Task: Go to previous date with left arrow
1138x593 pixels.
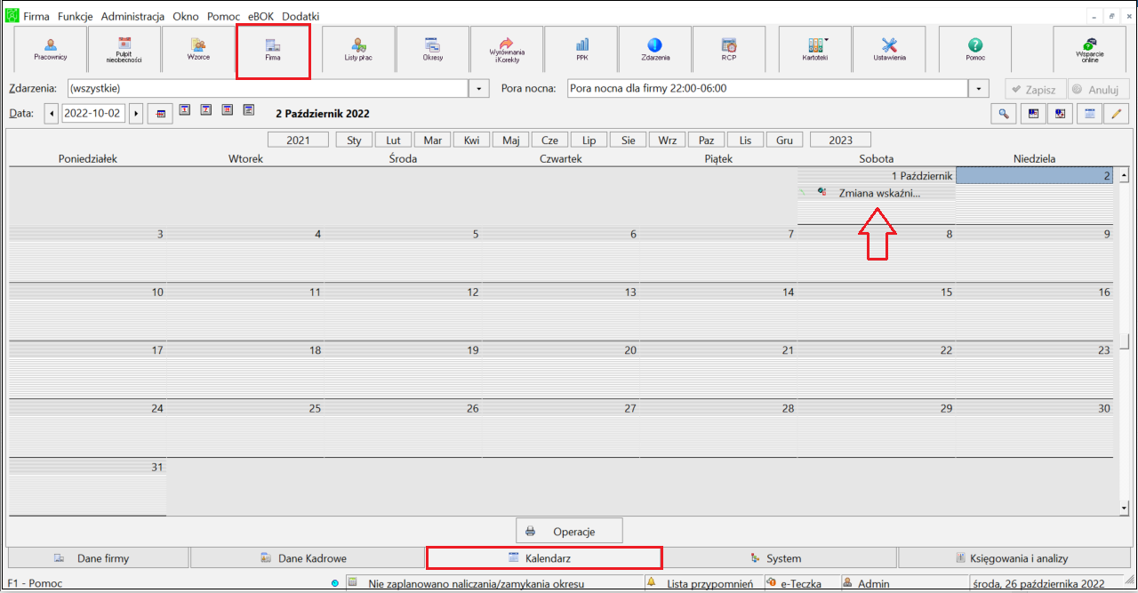Action: pyautogui.click(x=52, y=113)
